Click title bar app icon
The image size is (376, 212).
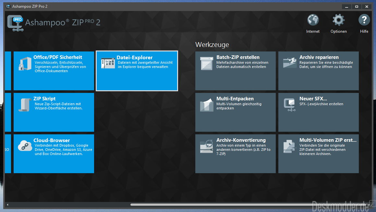[x=8, y=6]
